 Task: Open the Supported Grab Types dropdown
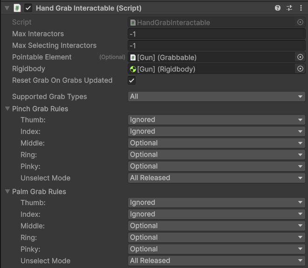pyautogui.click(x=216, y=97)
